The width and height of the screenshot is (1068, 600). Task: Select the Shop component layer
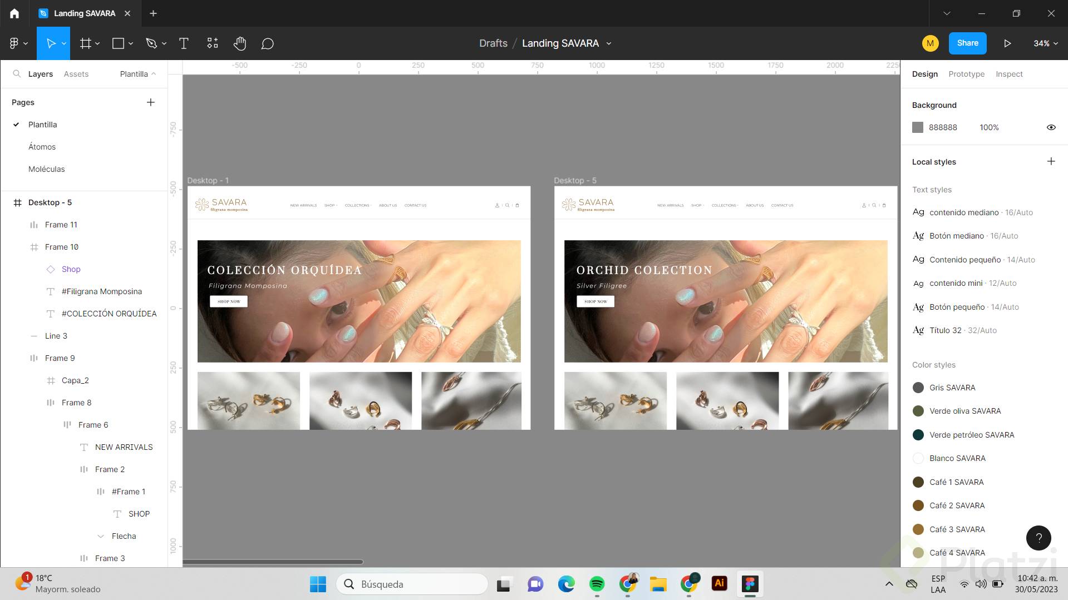tap(71, 269)
